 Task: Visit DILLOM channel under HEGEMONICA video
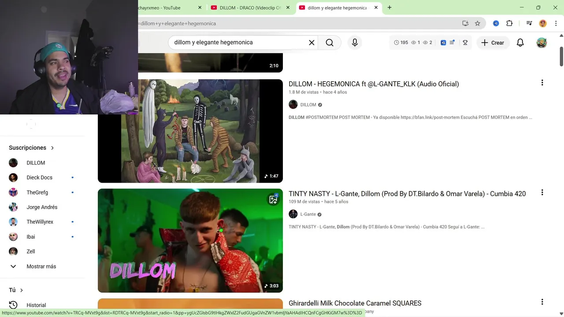(308, 105)
